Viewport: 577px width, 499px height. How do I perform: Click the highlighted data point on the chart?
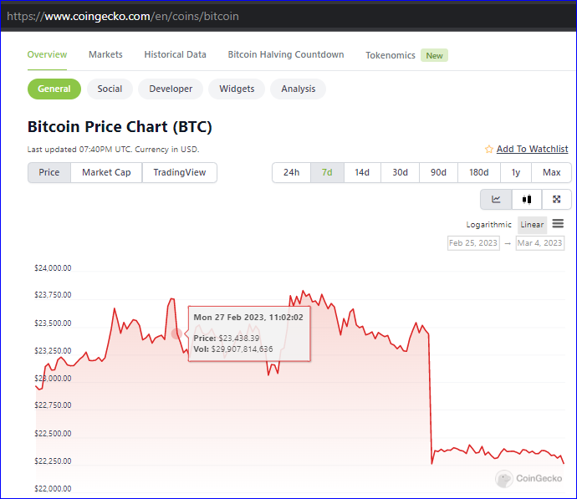pos(176,334)
